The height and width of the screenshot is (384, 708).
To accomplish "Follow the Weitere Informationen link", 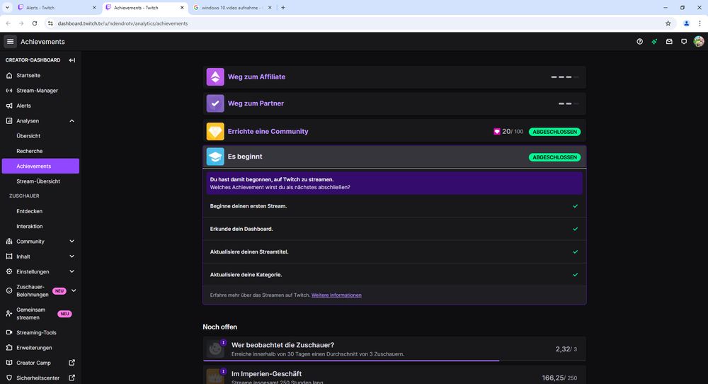I will pyautogui.click(x=336, y=295).
